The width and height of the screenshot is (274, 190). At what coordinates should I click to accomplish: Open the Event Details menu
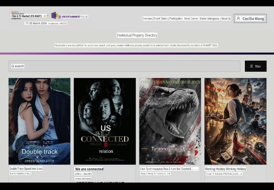[x=161, y=19]
